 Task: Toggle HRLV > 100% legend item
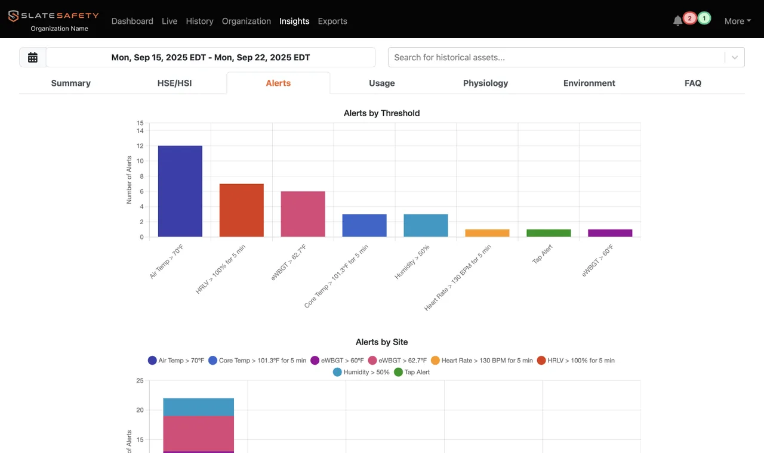pyautogui.click(x=576, y=360)
